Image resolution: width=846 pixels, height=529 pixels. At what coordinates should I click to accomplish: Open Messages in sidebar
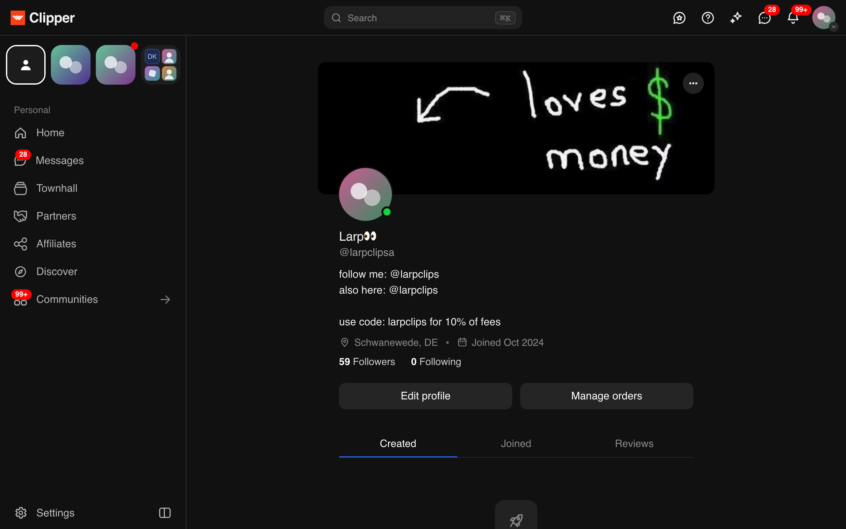tap(93, 161)
